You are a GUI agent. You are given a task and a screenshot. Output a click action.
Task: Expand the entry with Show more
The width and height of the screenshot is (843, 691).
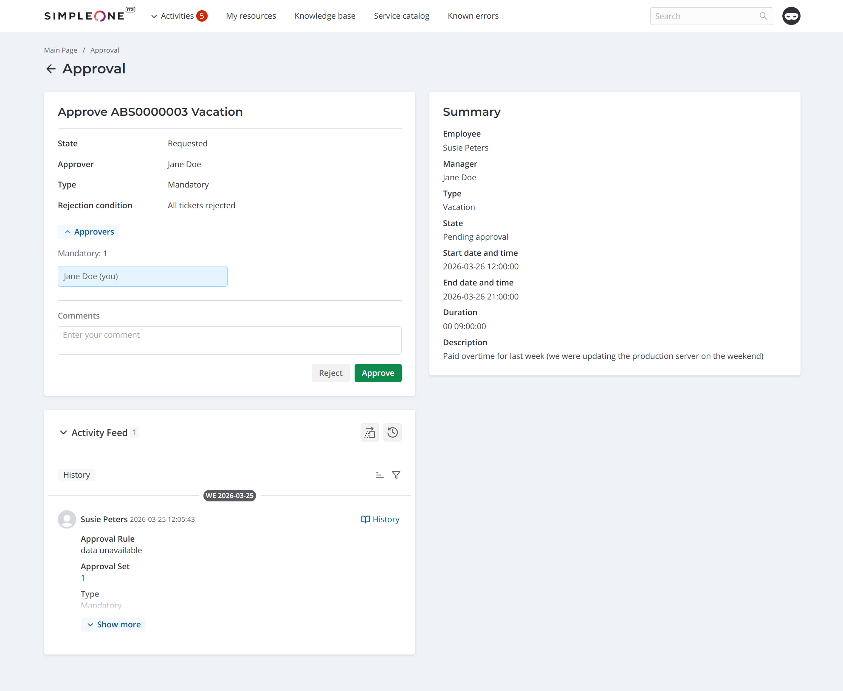[x=113, y=624]
